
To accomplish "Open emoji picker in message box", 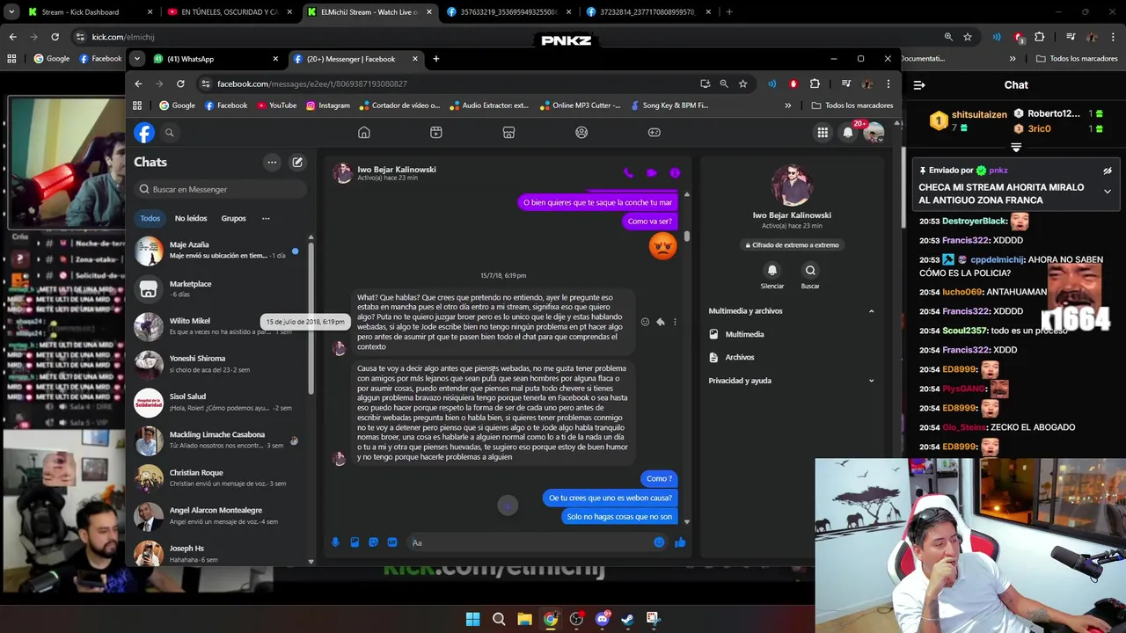I will coord(659,542).
